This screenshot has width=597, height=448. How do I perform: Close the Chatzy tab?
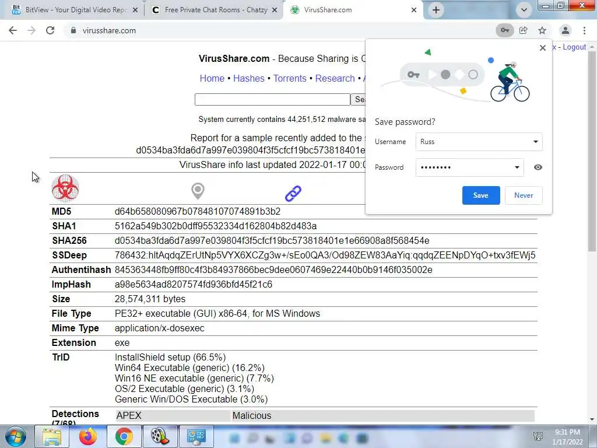tap(275, 10)
